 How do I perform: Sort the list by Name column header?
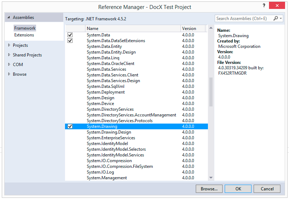pyautogui.click(x=133, y=29)
